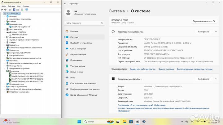Image resolution: width=223 pixels, height=125 pixels.
Task: Open Игры settings page
Action: point(85,78)
